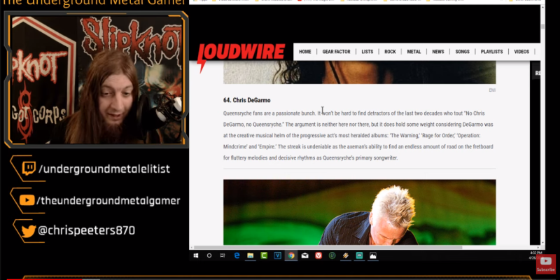This screenshot has width=560, height=280.
Task: Go to the Songs section
Action: click(x=462, y=52)
